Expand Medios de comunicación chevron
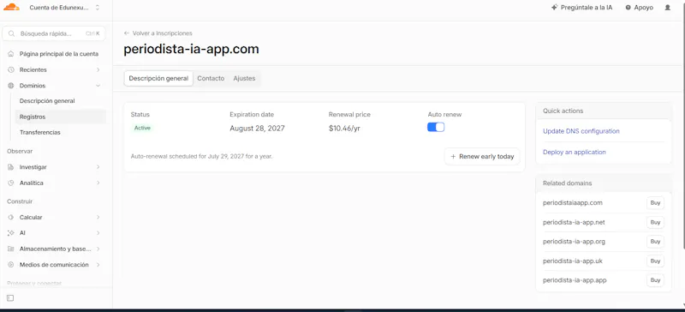 (x=98, y=265)
